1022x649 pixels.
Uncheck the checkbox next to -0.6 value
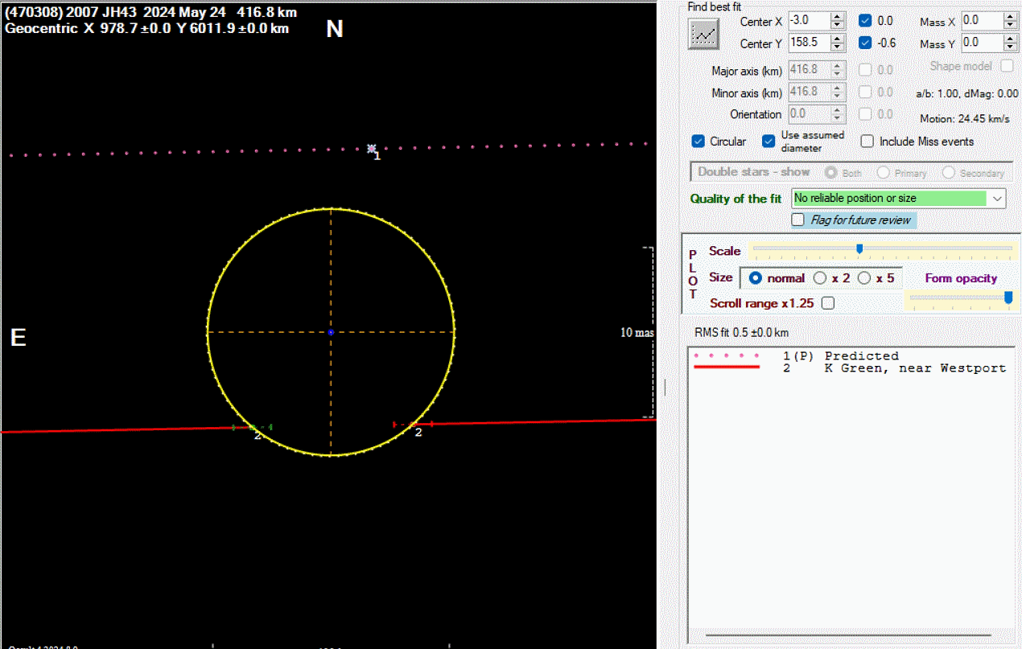[x=864, y=43]
